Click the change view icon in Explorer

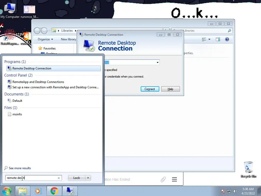pos(204,39)
